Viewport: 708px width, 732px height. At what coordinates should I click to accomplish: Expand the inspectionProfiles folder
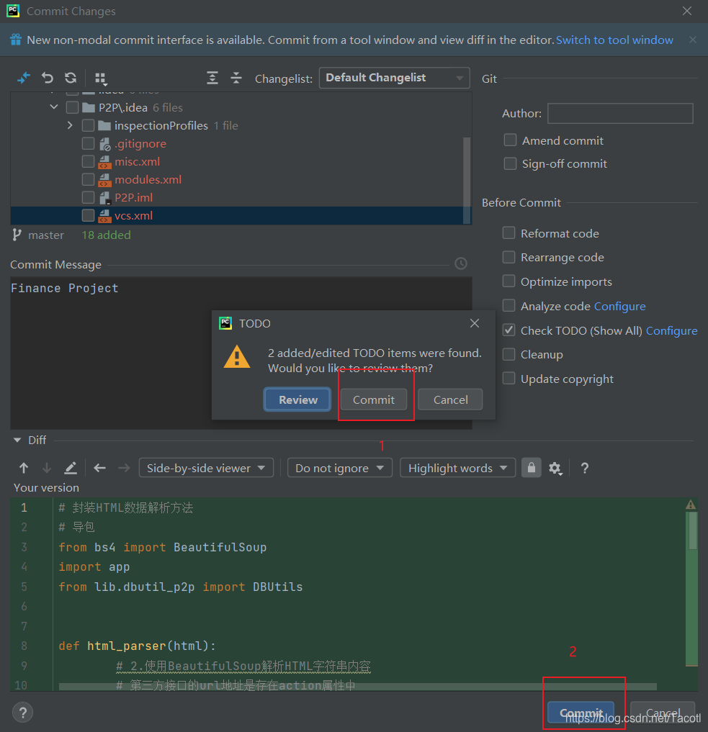point(70,125)
